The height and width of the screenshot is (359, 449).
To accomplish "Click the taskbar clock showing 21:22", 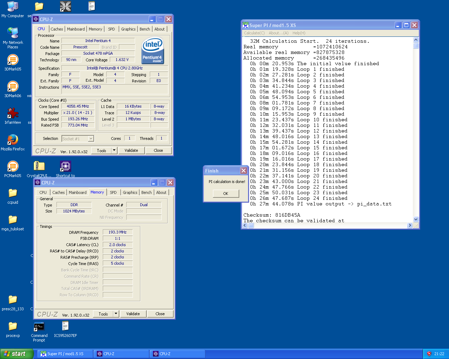I will point(439,354).
